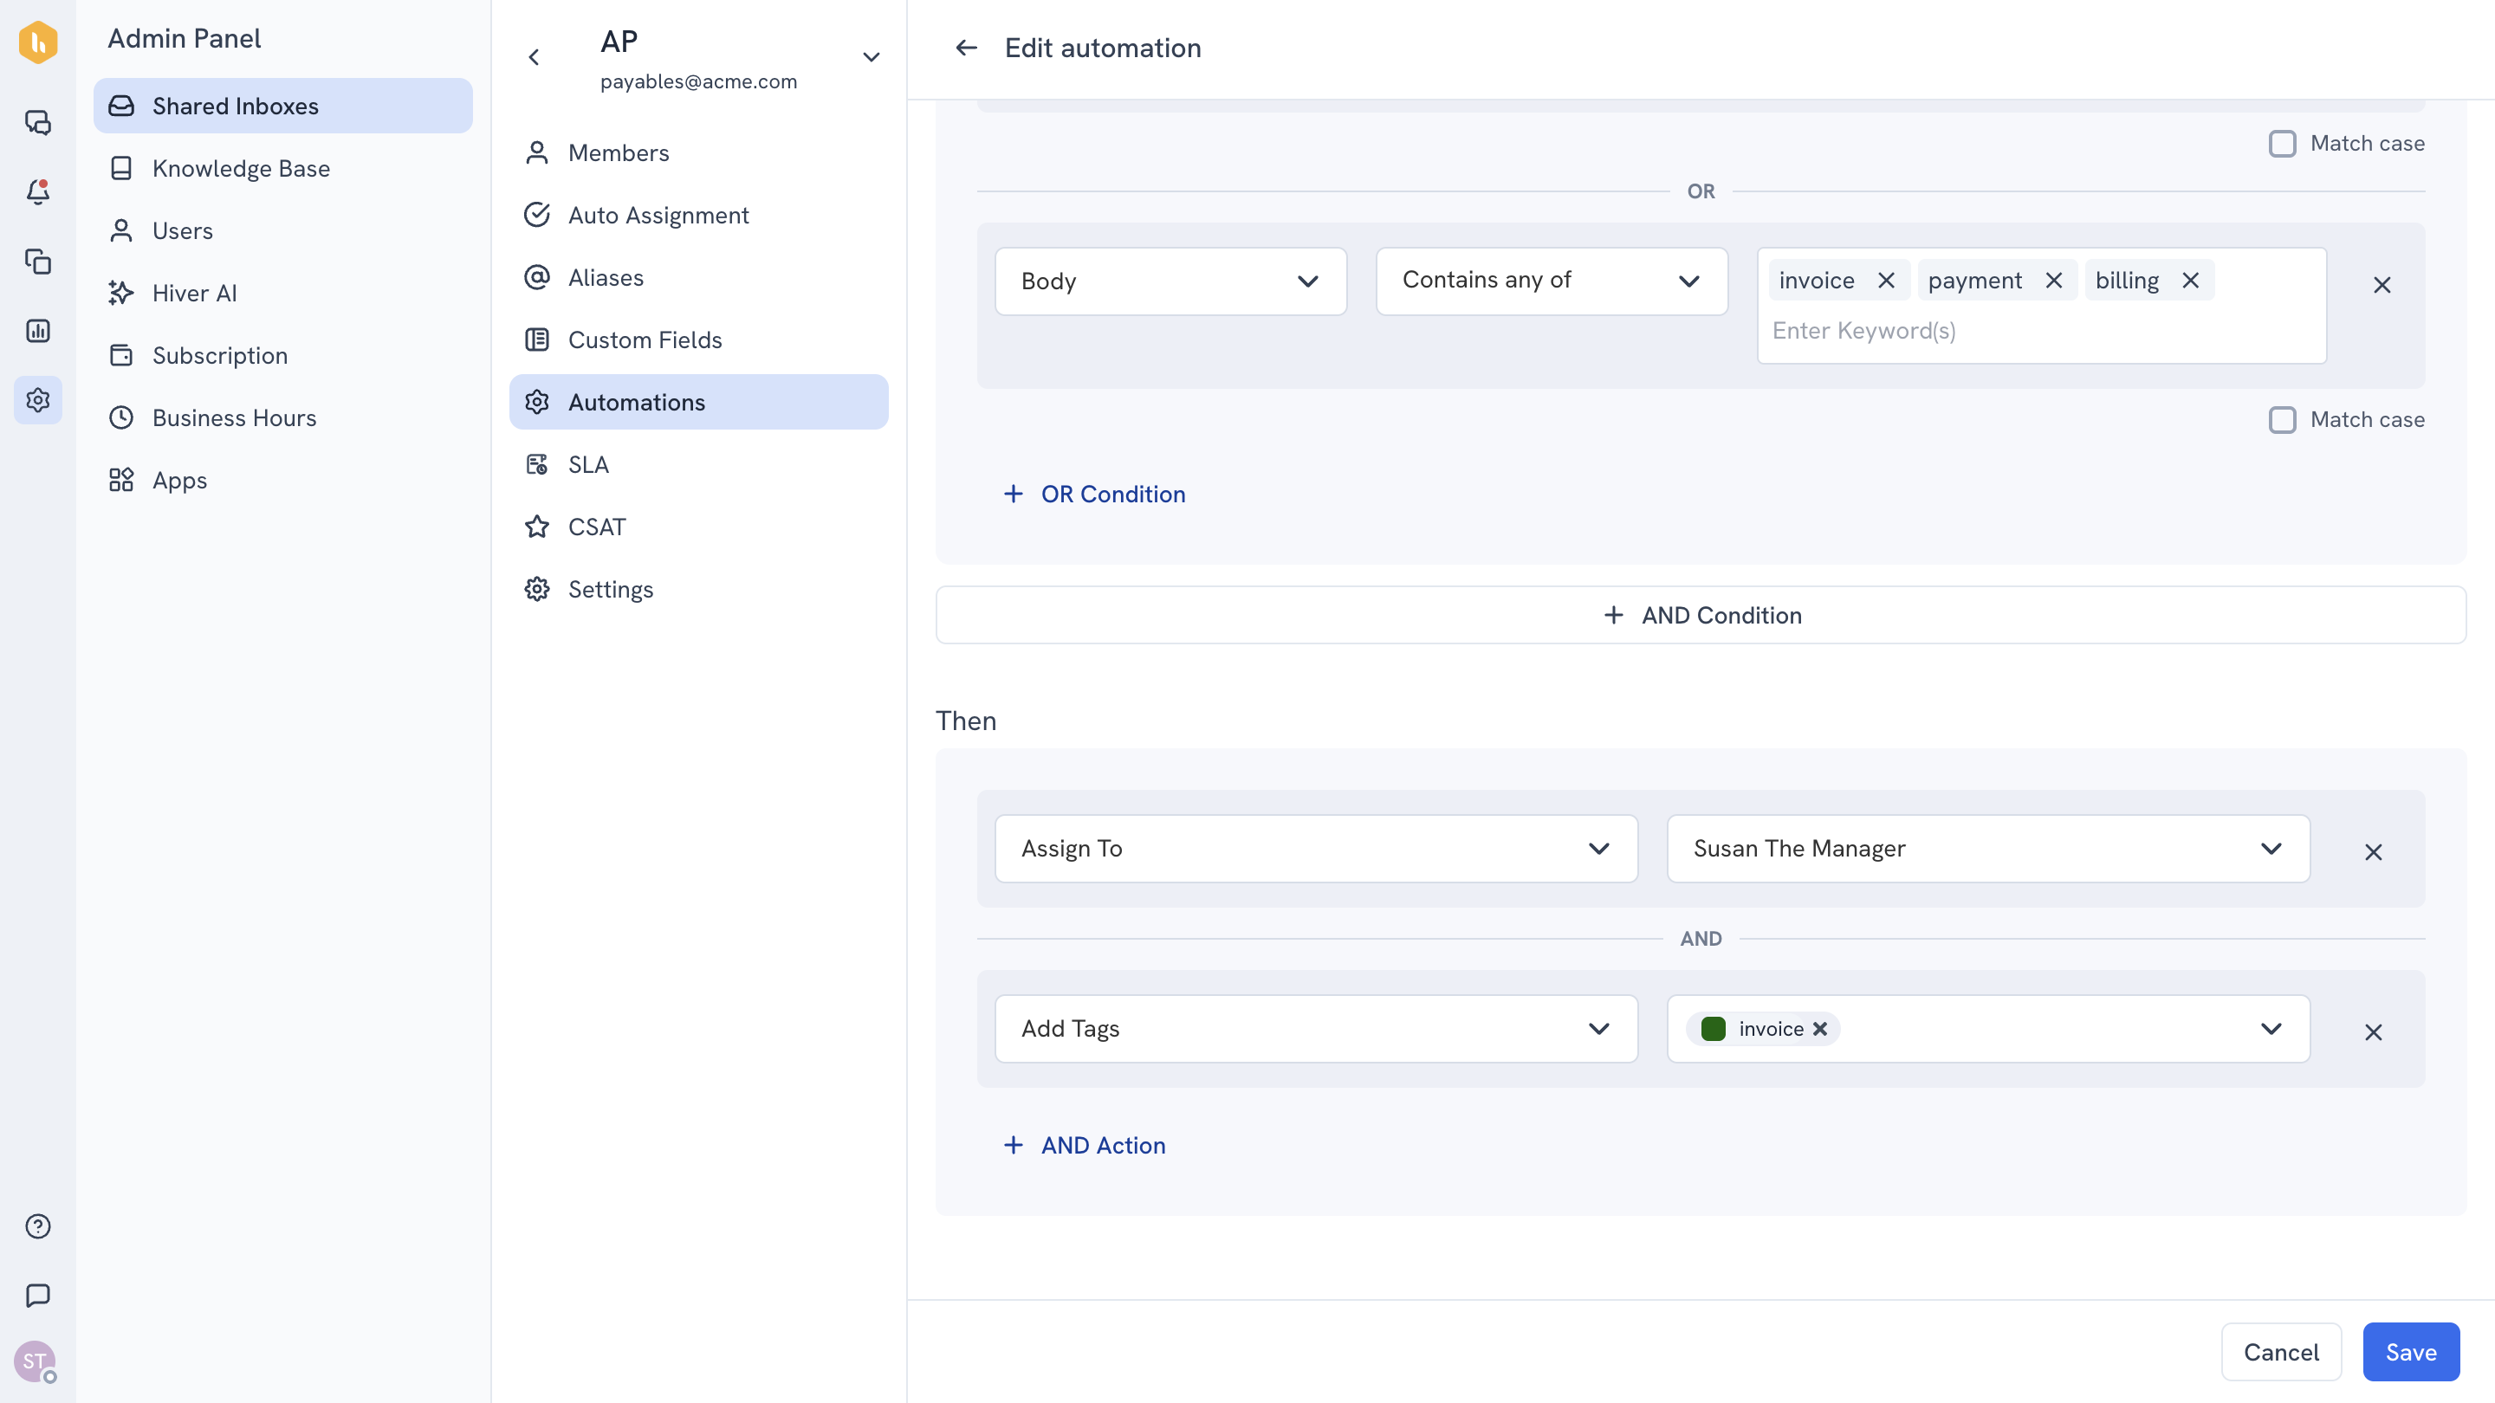Remove invoice tag from Add Tags field

[x=1820, y=1028]
